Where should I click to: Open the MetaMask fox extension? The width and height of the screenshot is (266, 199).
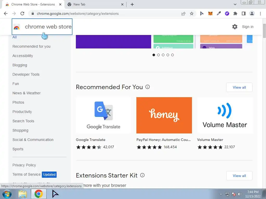click(210, 13)
